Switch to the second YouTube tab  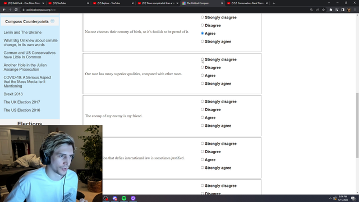(68, 3)
